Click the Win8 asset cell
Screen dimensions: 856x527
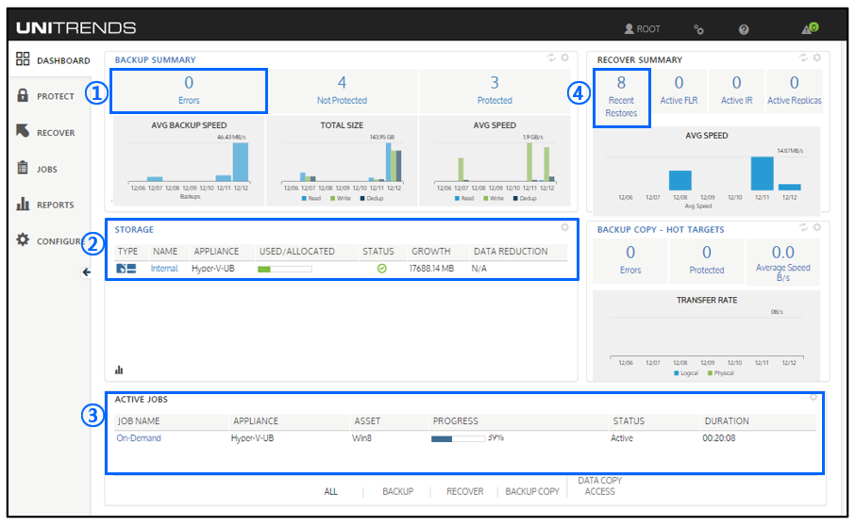[x=362, y=438]
